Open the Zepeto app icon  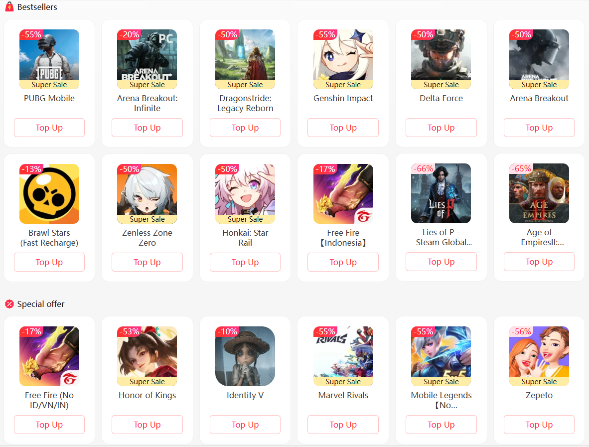tap(539, 356)
